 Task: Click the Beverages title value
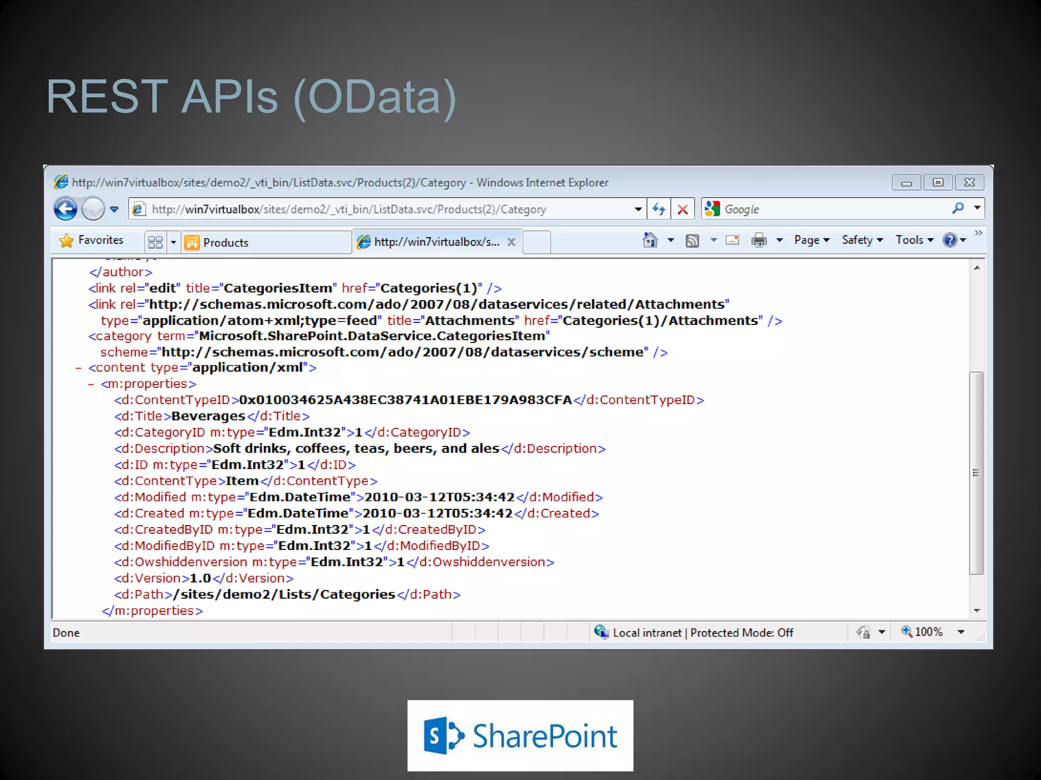(208, 416)
